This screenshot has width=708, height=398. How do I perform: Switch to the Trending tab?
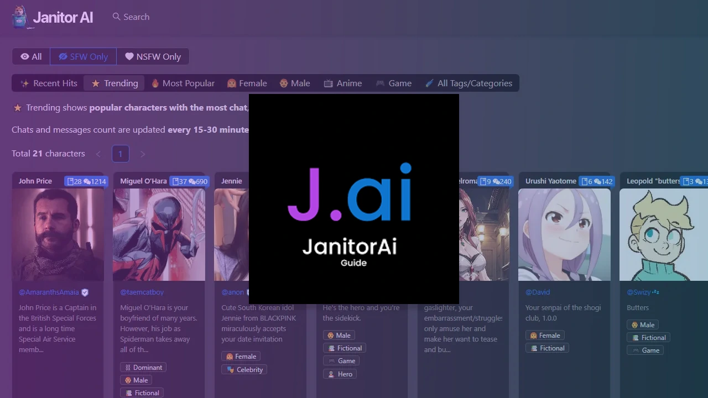click(x=114, y=83)
